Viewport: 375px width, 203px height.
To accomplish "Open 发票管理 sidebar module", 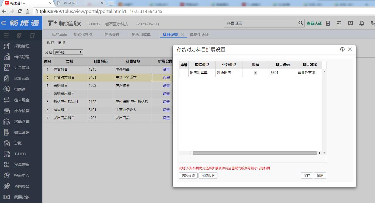I will click(21, 165).
